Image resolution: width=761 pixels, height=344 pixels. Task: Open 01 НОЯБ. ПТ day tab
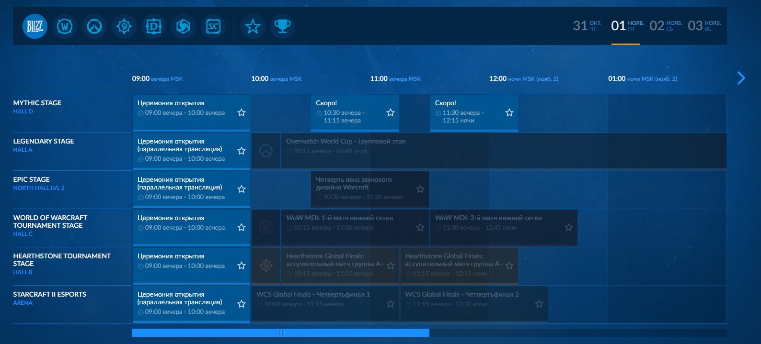coord(627,26)
